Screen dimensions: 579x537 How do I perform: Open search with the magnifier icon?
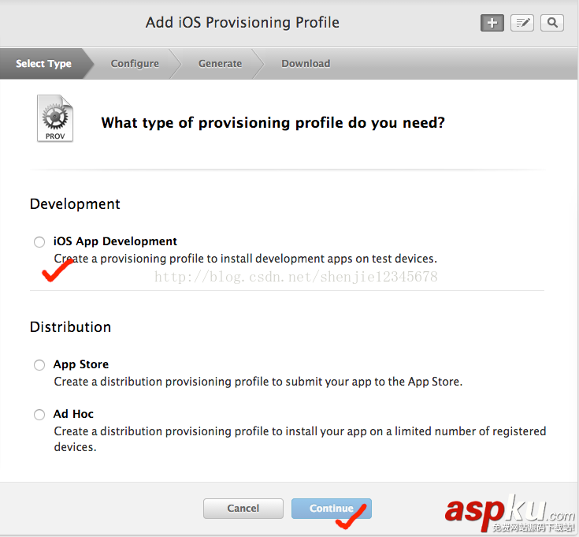(552, 23)
